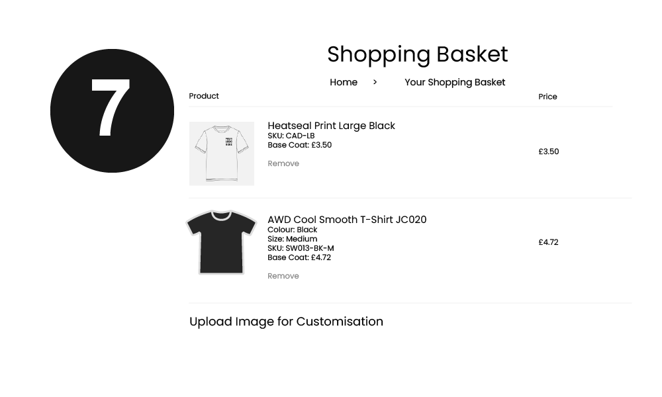This screenshot has width=662, height=397.
Task: Open the Heatseal Print t-shirt thumbnail
Action: pos(222,154)
